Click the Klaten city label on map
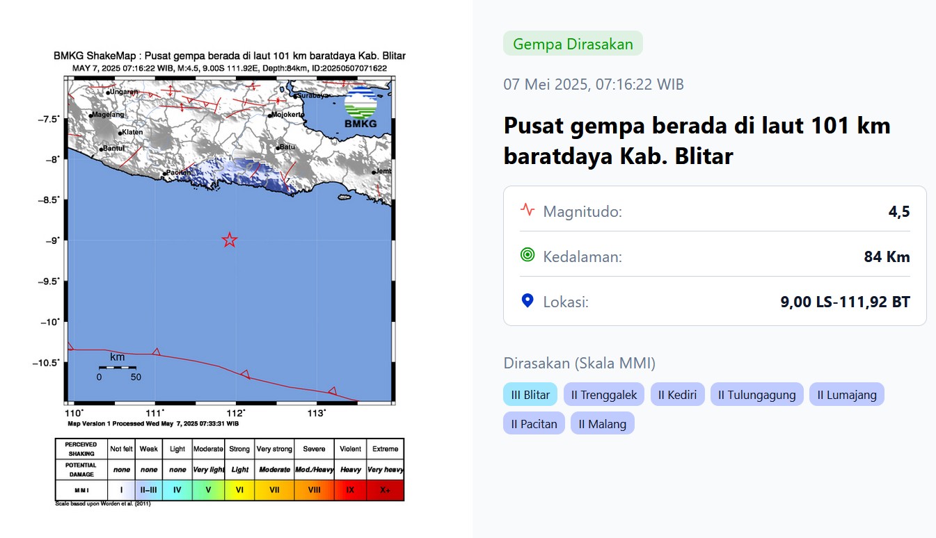 (132, 132)
